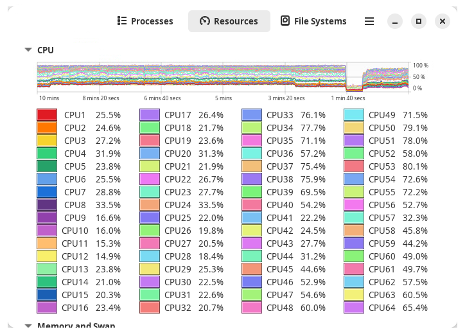465x336 pixels.
Task: Collapse the CPU section
Action: pyautogui.click(x=28, y=50)
